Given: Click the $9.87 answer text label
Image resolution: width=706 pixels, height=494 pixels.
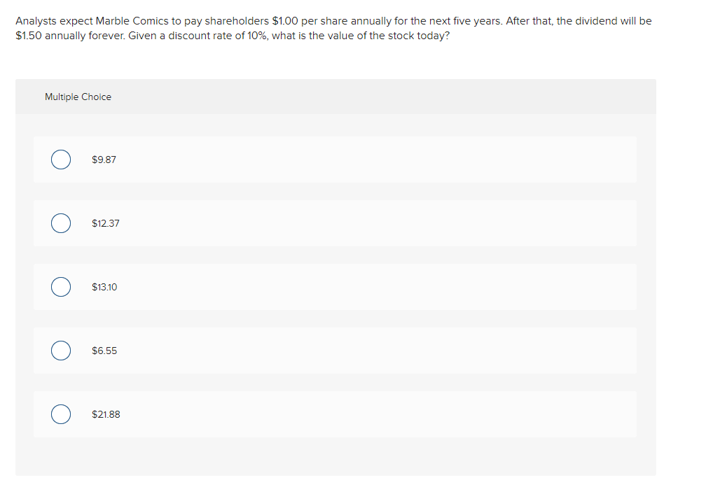Looking at the screenshot, I should coord(104,160).
